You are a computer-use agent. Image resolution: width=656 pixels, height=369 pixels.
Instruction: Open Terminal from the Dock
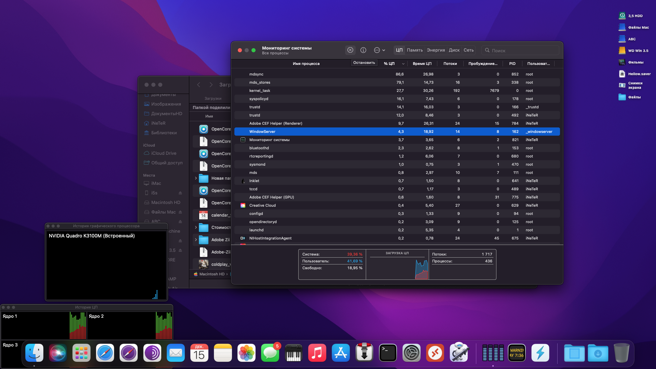(x=388, y=353)
